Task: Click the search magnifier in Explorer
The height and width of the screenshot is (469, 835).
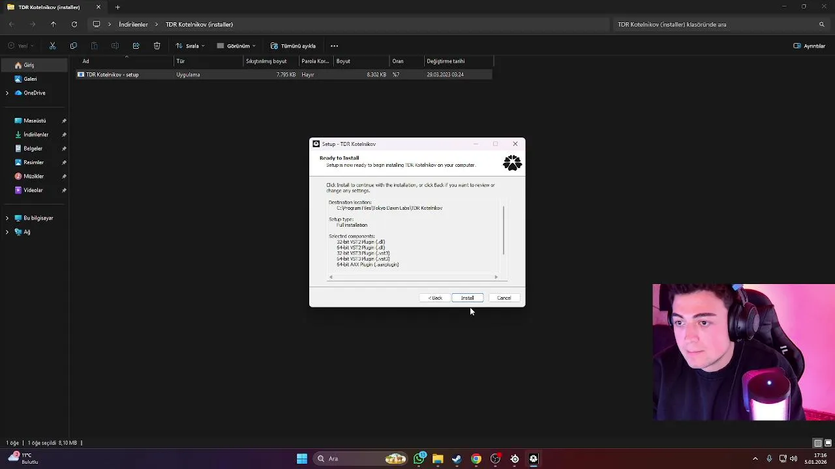Action: tap(822, 24)
